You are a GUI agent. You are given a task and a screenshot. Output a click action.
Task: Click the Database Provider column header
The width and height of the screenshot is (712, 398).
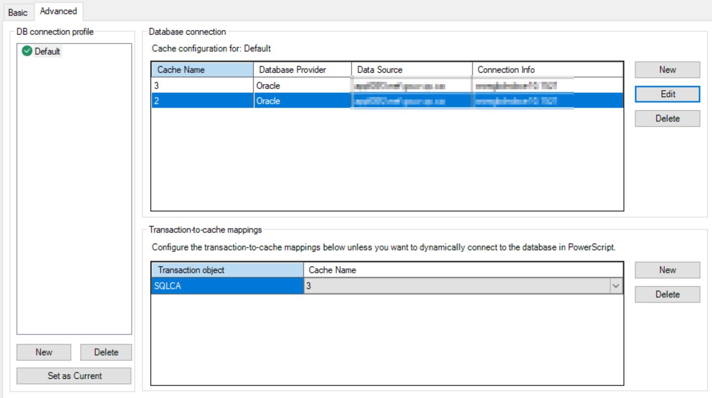pyautogui.click(x=302, y=70)
